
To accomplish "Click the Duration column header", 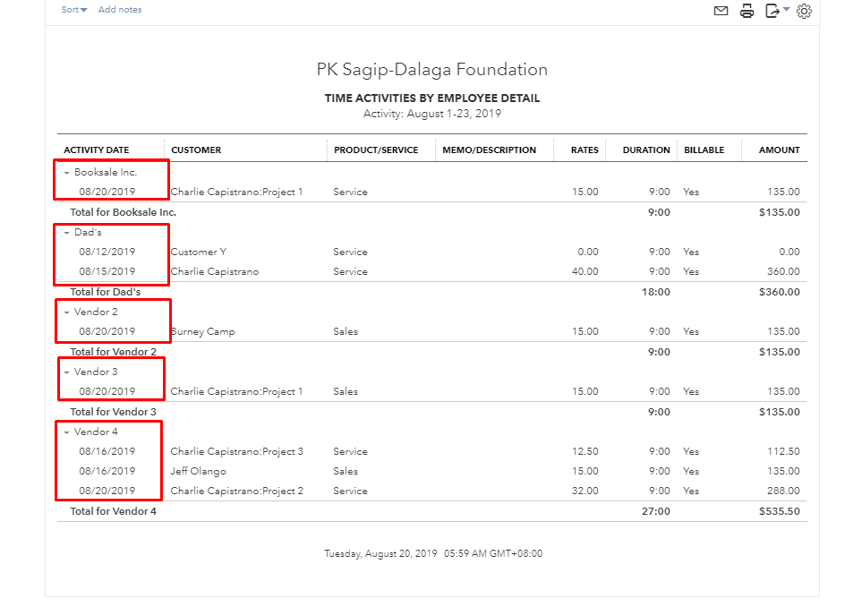I will pos(646,150).
